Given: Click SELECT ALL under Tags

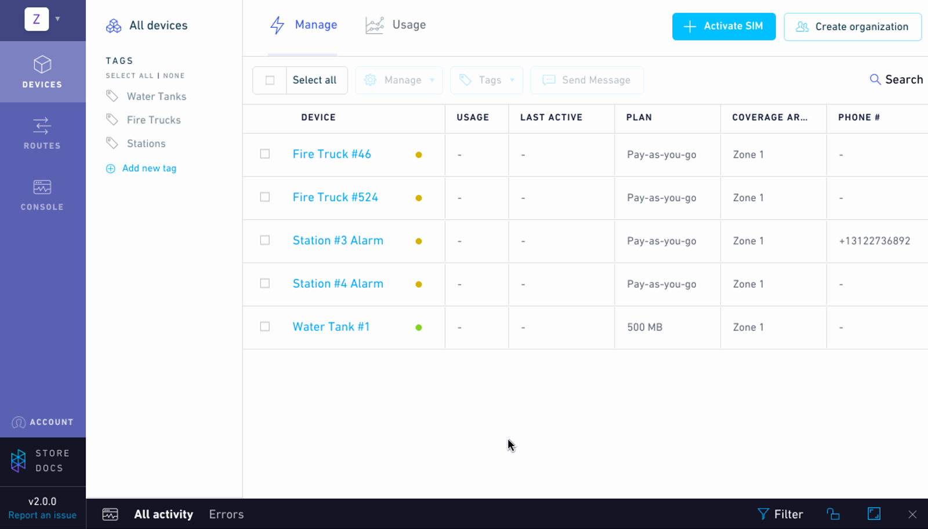Looking at the screenshot, I should [x=129, y=75].
